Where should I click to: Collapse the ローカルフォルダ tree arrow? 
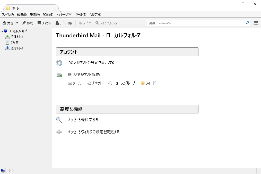tap(2, 31)
